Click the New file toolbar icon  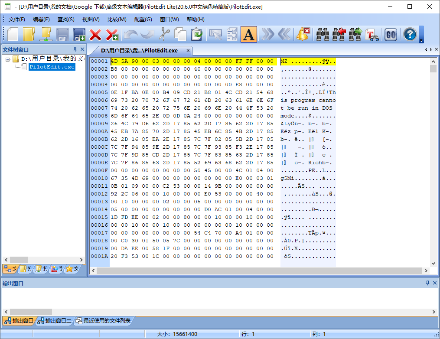point(13,34)
